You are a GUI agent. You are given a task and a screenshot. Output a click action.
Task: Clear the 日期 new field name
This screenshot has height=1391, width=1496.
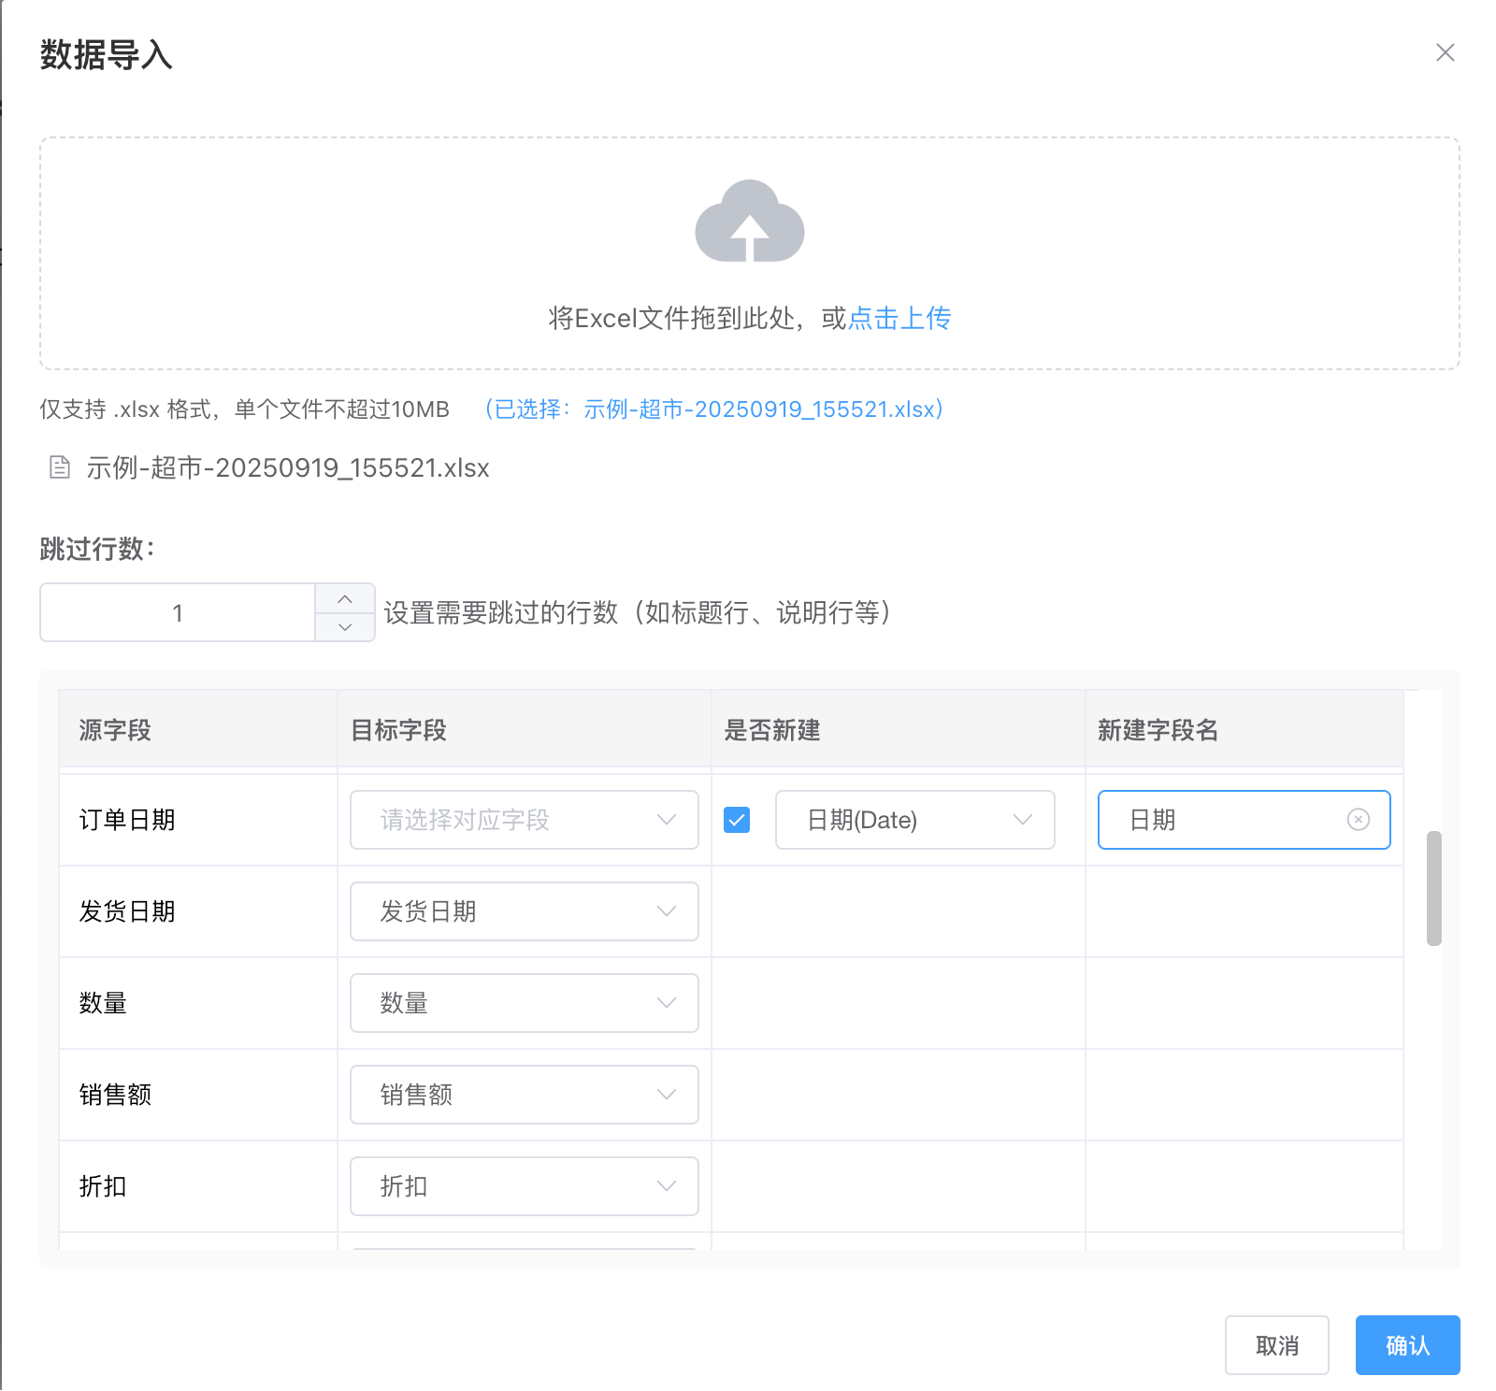(1358, 820)
